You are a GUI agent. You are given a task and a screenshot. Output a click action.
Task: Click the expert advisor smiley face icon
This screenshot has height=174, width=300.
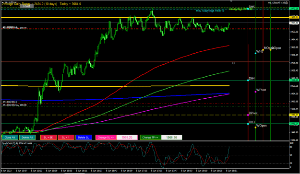coord(287,3)
